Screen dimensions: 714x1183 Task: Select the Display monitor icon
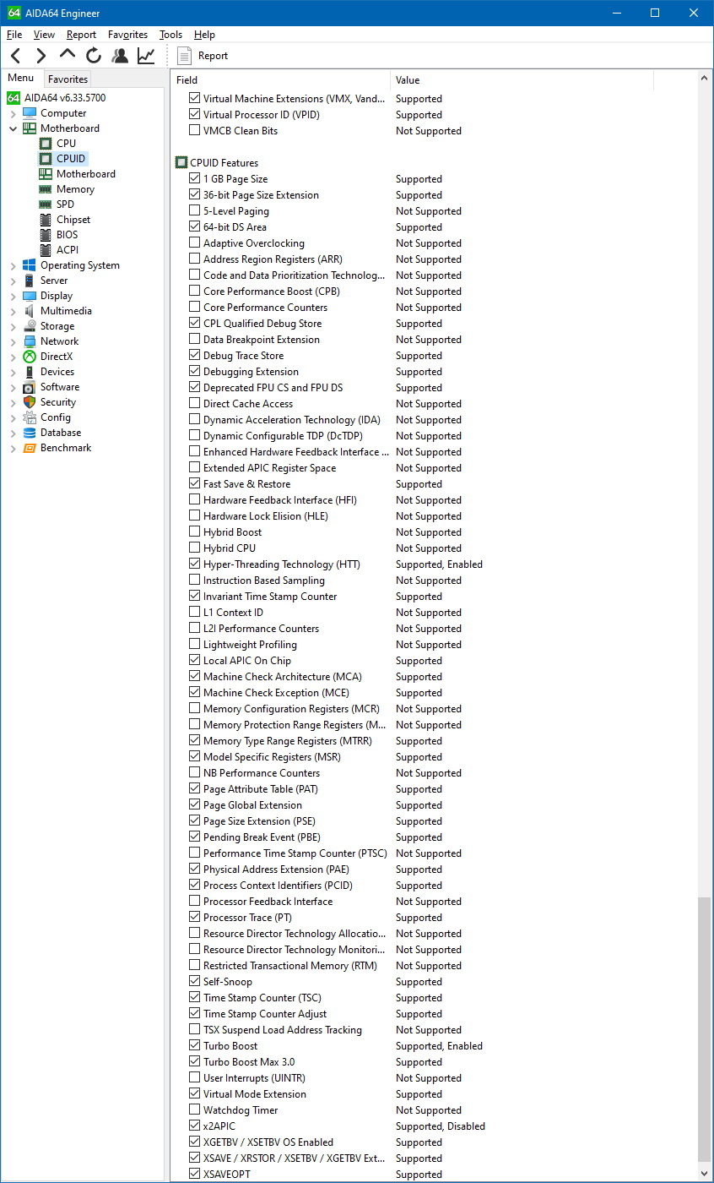pyautogui.click(x=30, y=296)
